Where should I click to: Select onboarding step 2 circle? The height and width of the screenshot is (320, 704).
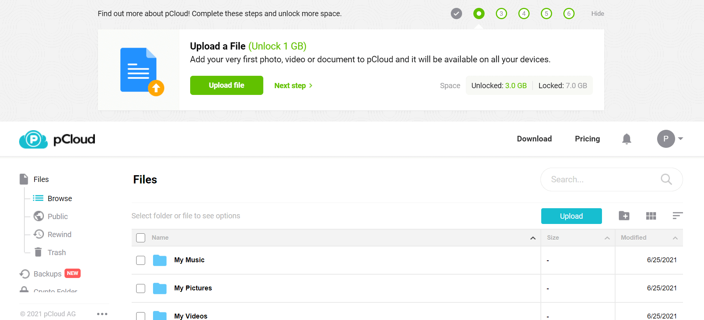click(479, 14)
